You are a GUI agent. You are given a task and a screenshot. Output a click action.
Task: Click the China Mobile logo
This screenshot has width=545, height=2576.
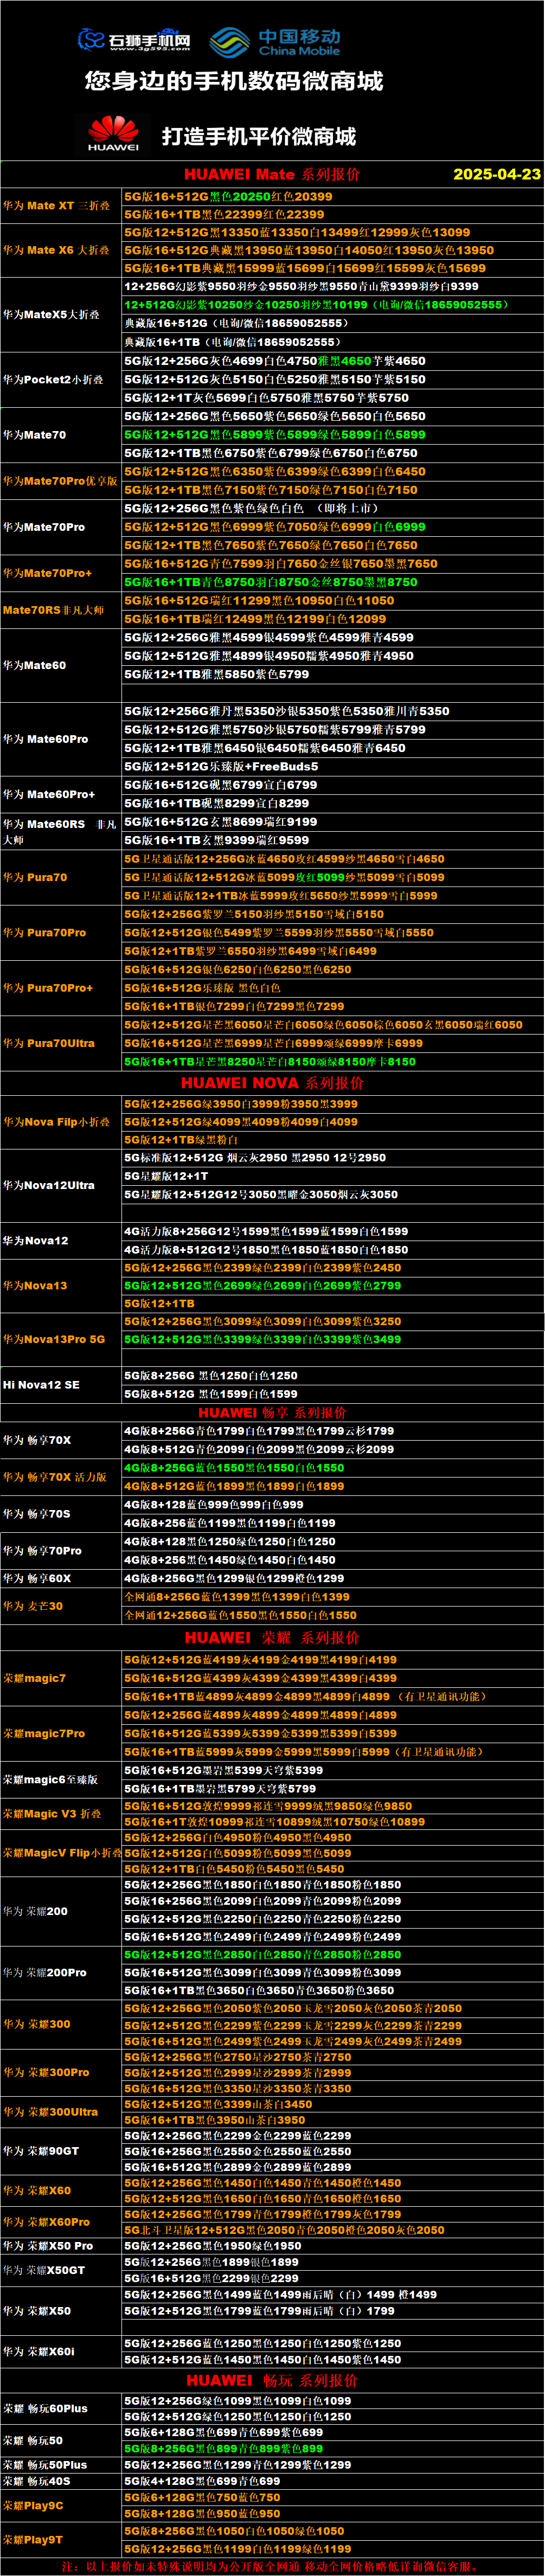point(275,42)
